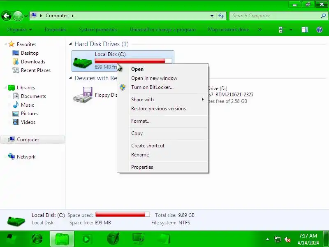The image size is (329, 247).
Task: Click 'Total size: 9.89 GB' text
Action: [174, 215]
